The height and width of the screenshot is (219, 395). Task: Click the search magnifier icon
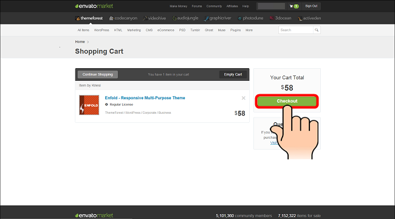tap(317, 30)
